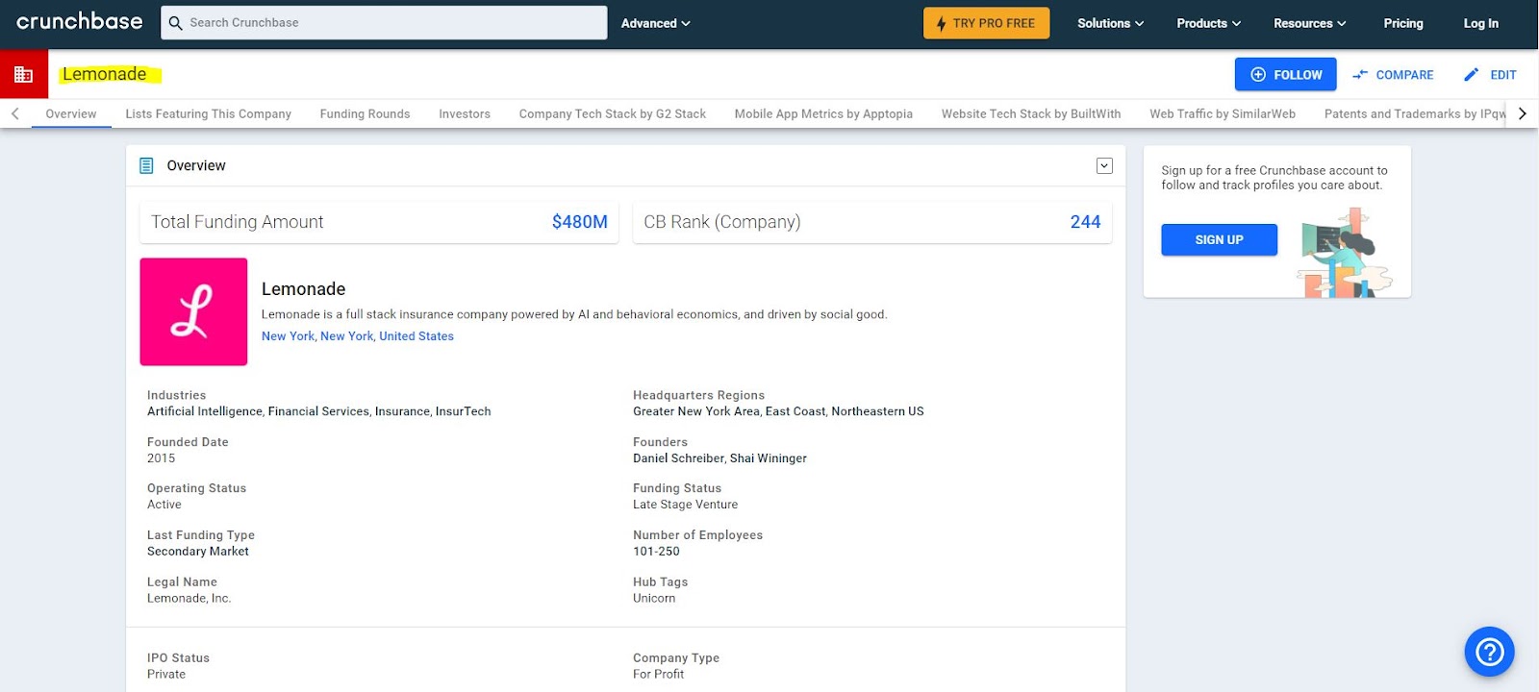Click the Crunchbase logo
This screenshot has width=1539, height=692.
tap(80, 22)
